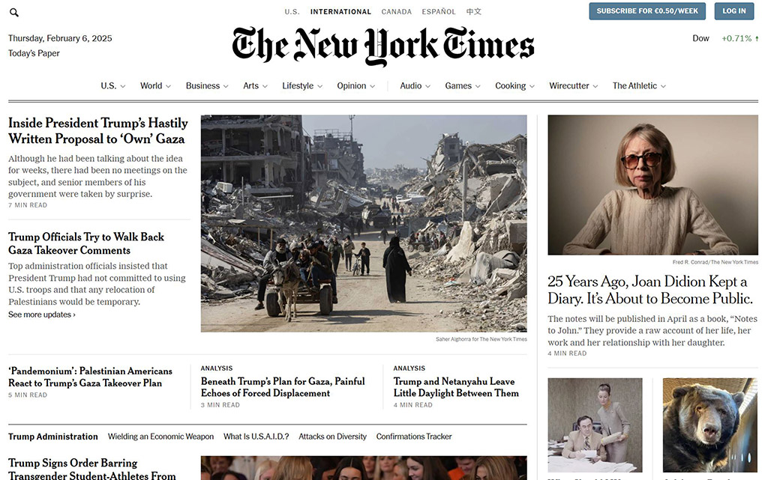This screenshot has width=765, height=480.
Task: Click The New York Times logo
Action: pyautogui.click(x=383, y=46)
